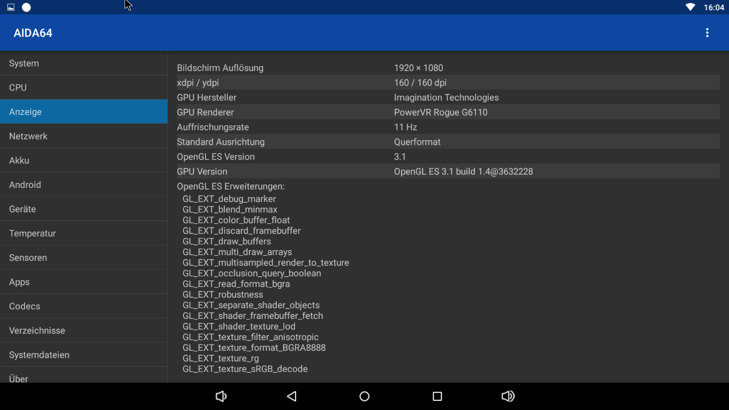729x410 pixels.
Task: Select the GL_EXT_multi_draw_arrays extension
Action: click(x=237, y=252)
